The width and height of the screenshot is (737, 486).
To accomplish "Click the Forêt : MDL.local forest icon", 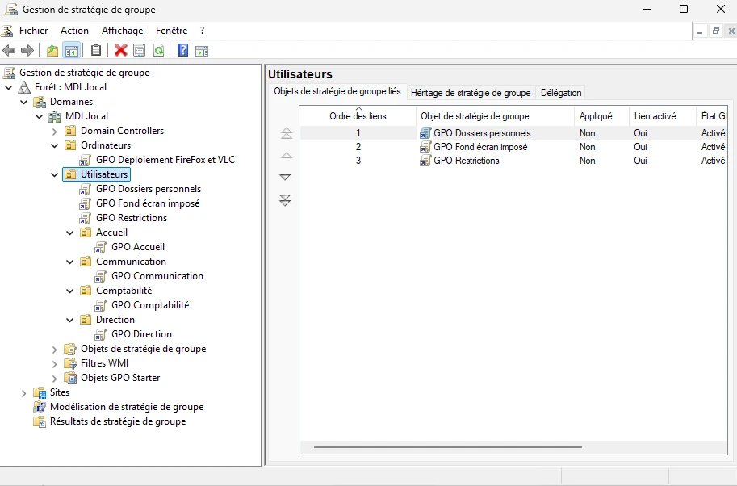I will click(24, 87).
